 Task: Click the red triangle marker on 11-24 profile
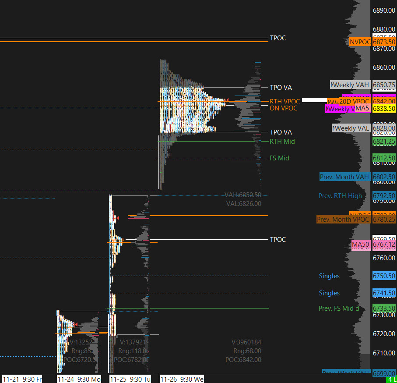(x=76, y=325)
